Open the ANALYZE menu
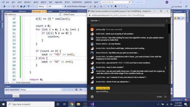This screenshot has width=190, height=107. [x=58, y=2]
